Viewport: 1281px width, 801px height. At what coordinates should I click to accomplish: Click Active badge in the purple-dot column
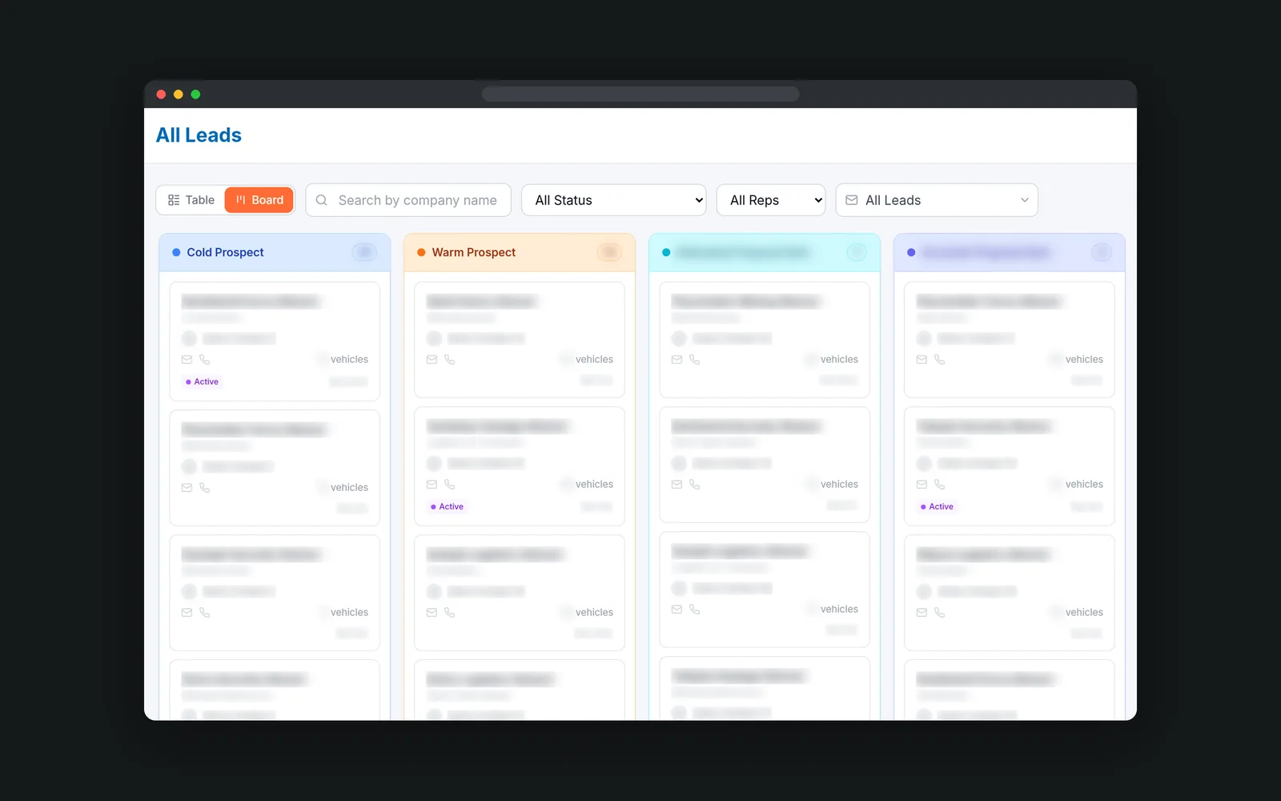[x=937, y=507]
